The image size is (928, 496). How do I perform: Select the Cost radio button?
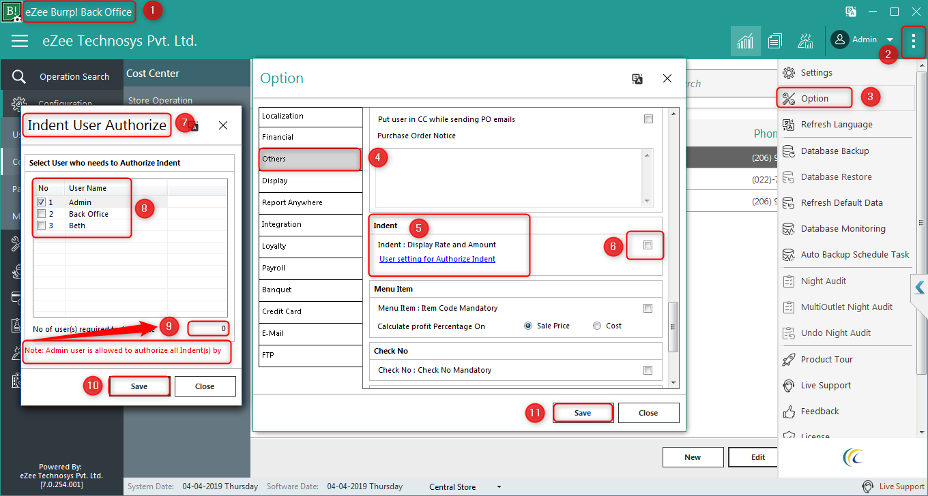(597, 326)
